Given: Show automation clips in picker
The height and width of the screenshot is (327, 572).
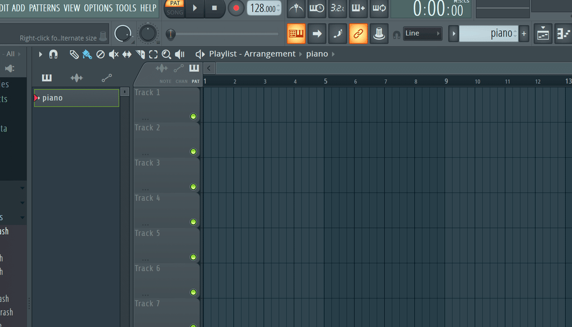Looking at the screenshot, I should point(107,78).
